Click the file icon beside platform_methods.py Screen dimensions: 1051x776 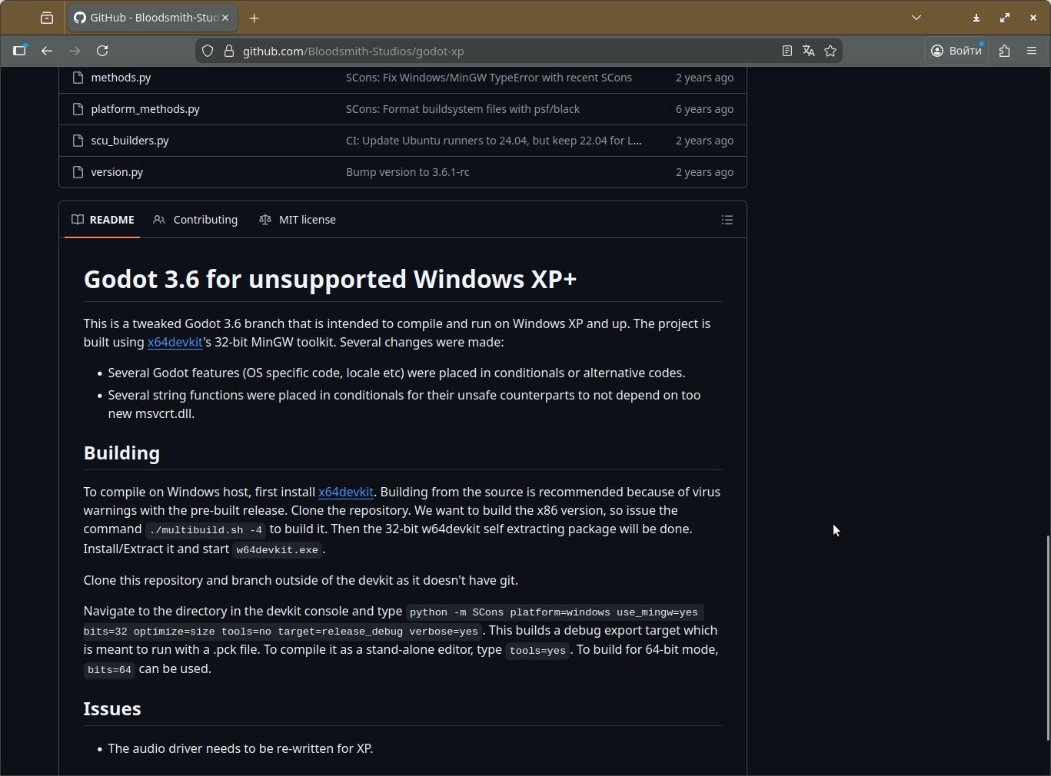[77, 109]
